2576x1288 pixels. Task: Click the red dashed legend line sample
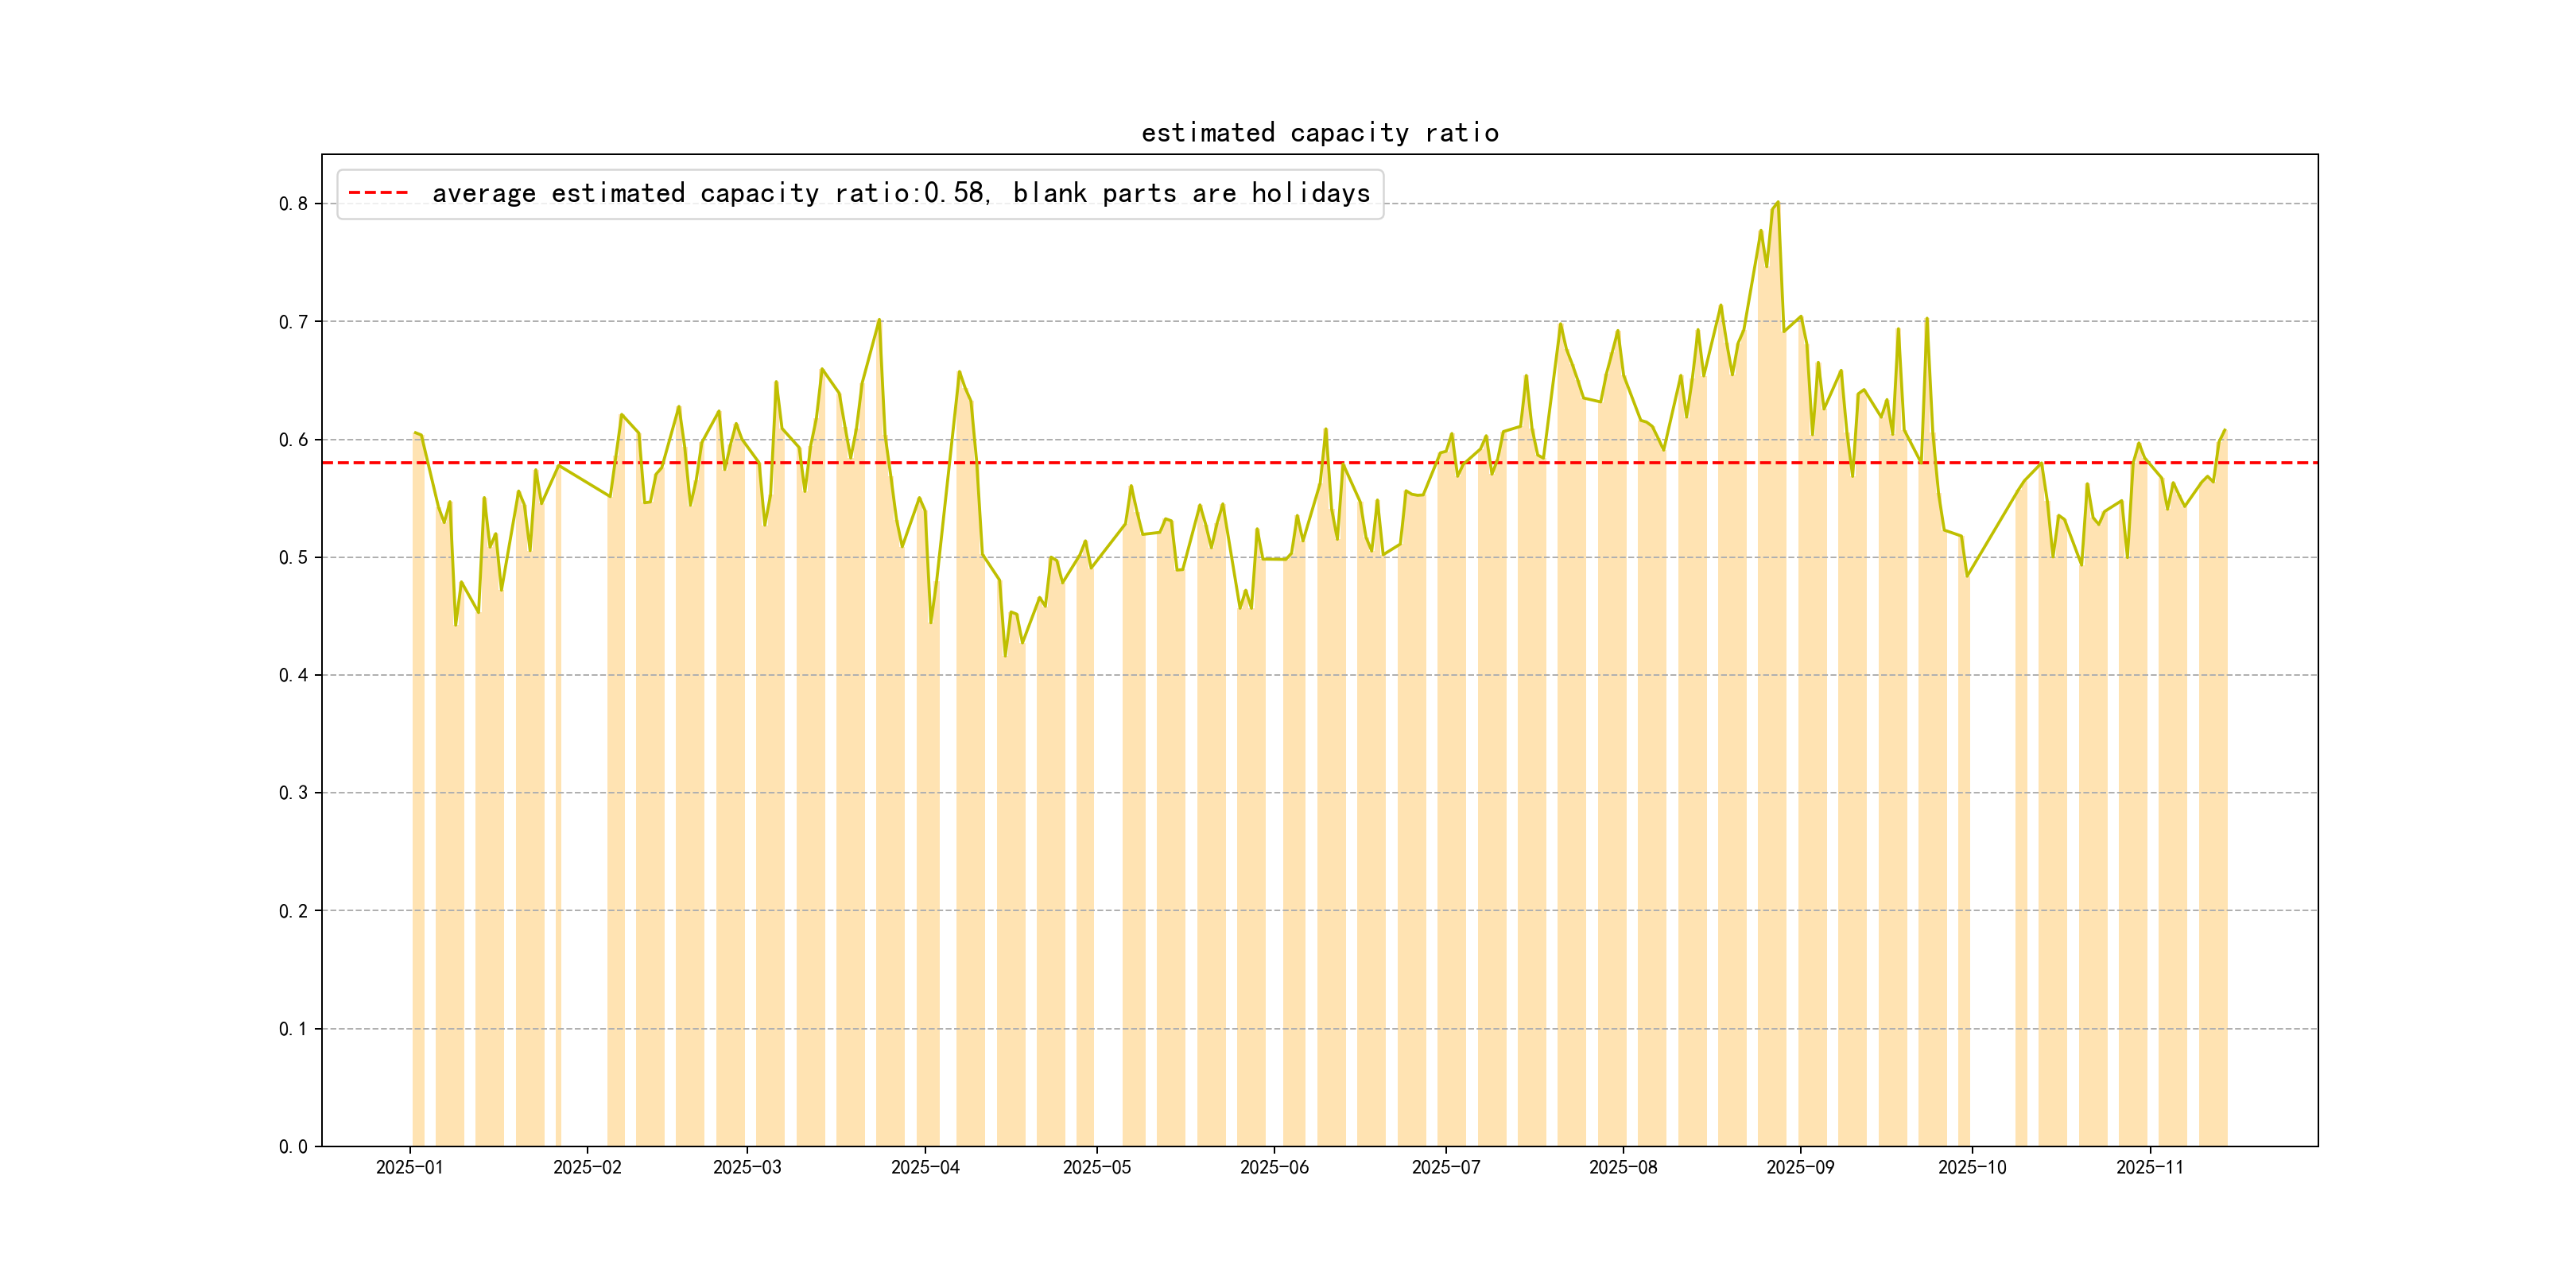coord(378,193)
